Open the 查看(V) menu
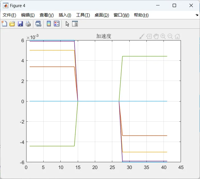200x179 pixels. point(46,15)
